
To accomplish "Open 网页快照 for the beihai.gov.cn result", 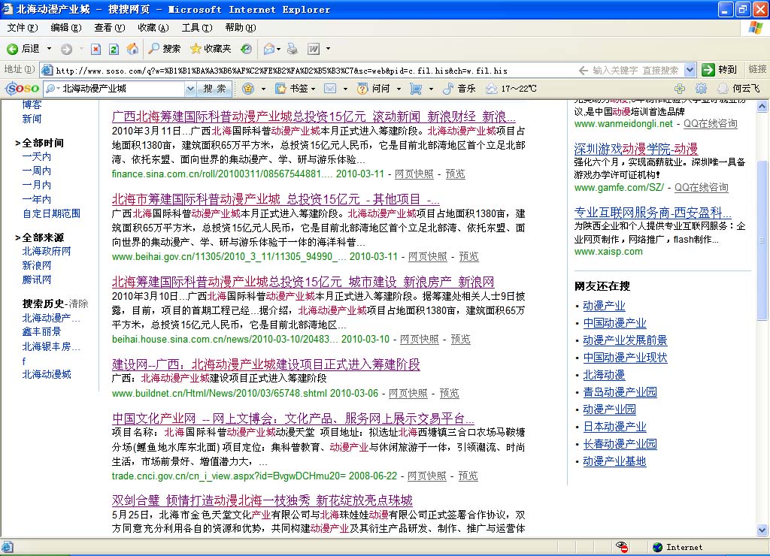I will pyautogui.click(x=428, y=256).
